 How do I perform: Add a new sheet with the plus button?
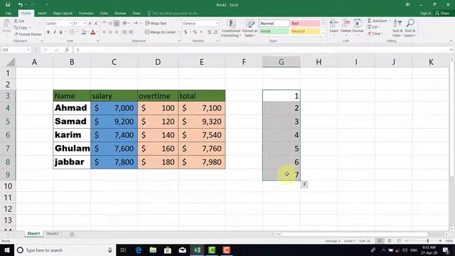[x=72, y=234]
